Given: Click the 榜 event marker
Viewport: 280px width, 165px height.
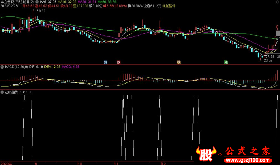Looking at the screenshot, I should click(x=179, y=63).
